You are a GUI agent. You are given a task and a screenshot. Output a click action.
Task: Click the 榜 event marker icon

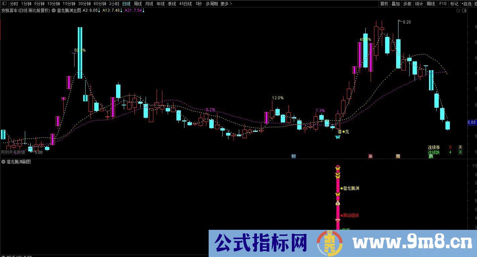tap(398, 156)
